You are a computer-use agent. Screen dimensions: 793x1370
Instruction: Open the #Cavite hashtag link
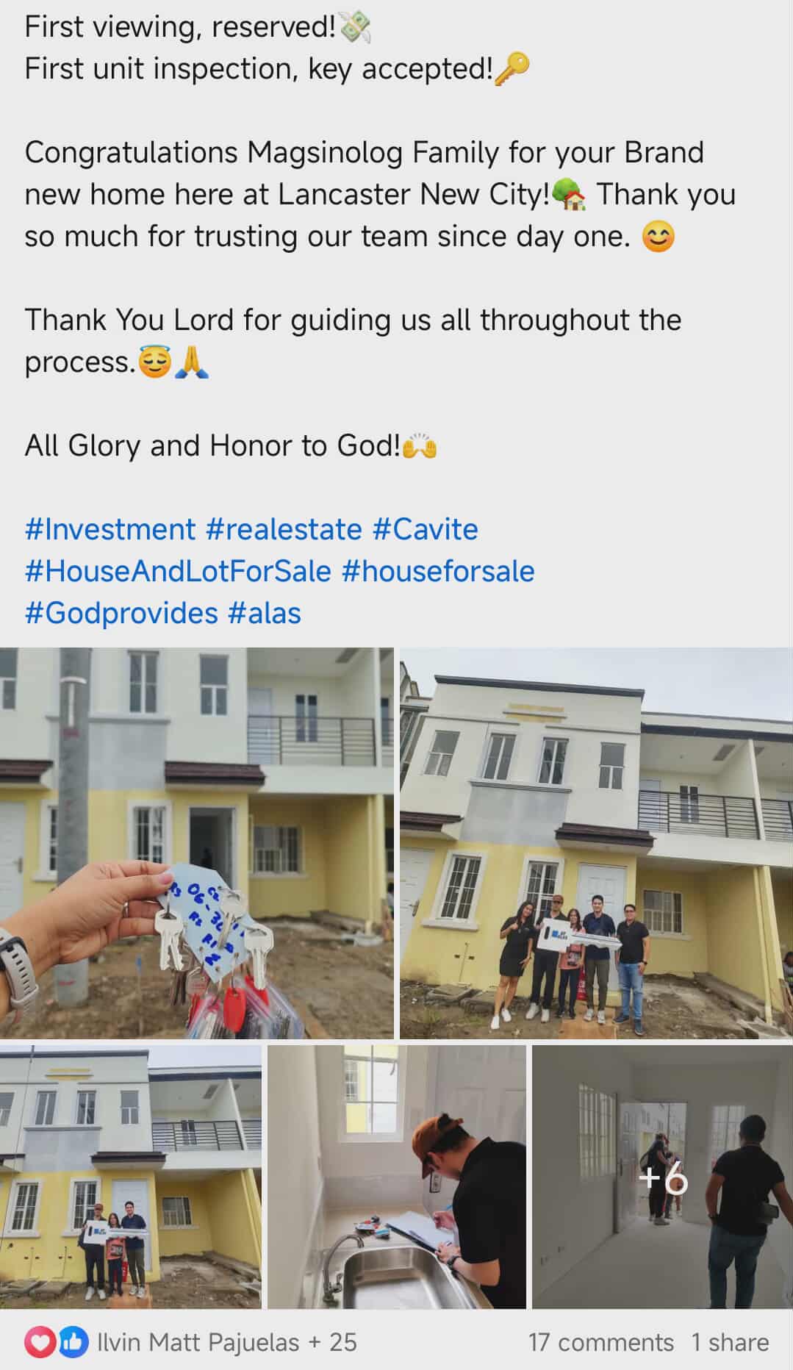(x=426, y=529)
